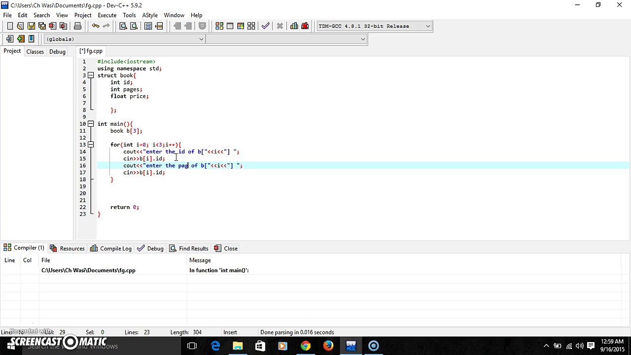Click the New file toolbar icon
Screen dimensions: 631x355
pos(10,26)
